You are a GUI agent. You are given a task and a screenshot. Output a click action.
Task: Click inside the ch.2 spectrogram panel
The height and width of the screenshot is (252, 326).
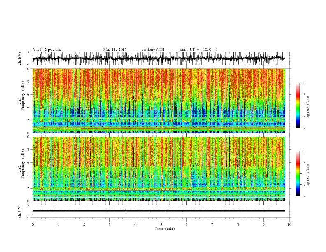(x=159, y=169)
